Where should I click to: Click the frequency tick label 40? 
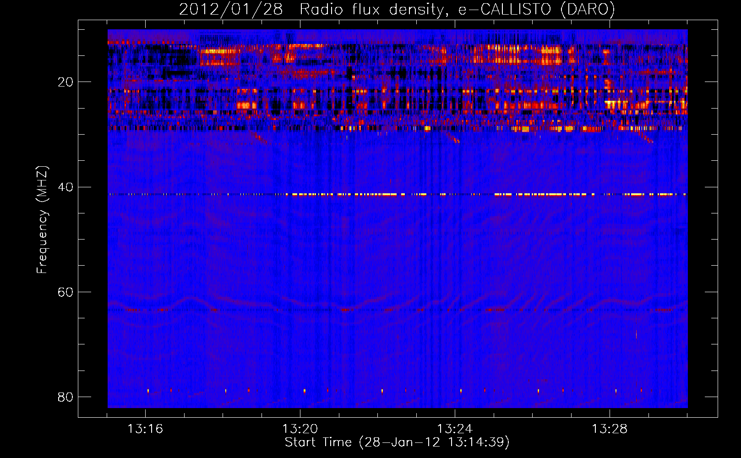click(x=65, y=187)
